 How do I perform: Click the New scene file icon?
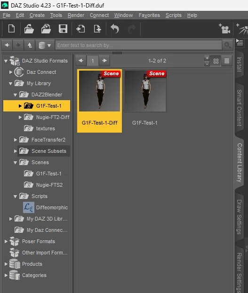pos(12,29)
